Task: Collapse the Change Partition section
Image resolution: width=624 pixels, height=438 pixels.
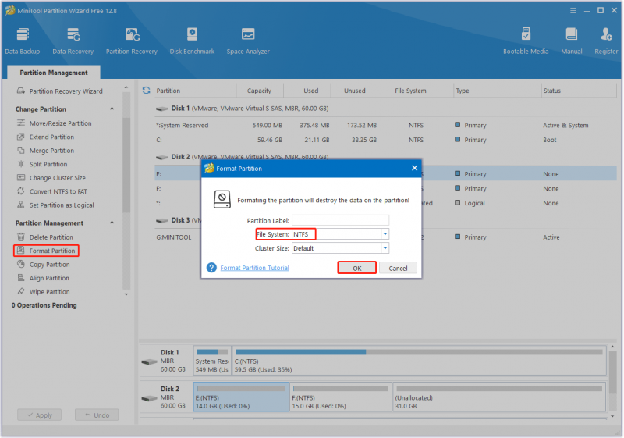Action: point(112,109)
